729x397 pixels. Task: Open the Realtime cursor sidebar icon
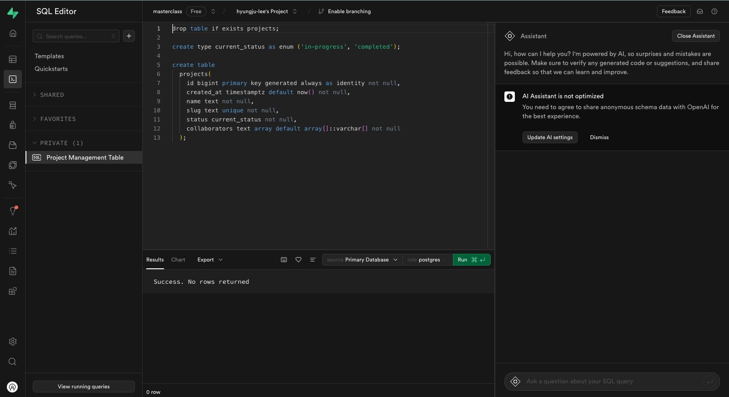click(13, 185)
